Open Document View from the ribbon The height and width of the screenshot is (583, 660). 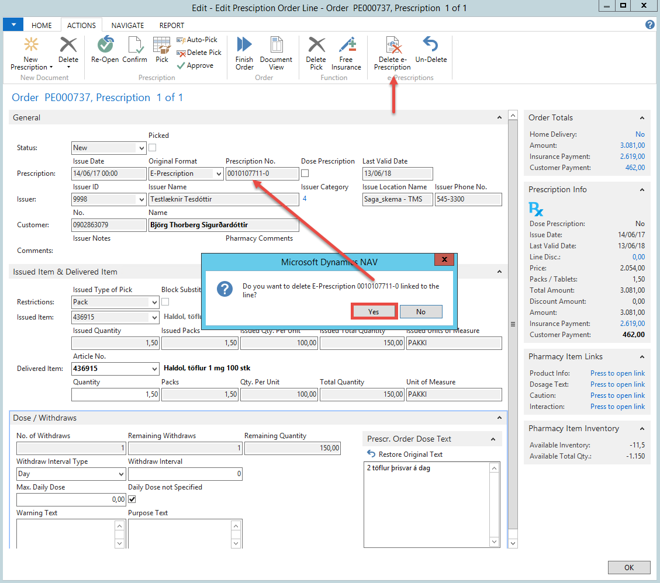[x=276, y=46]
